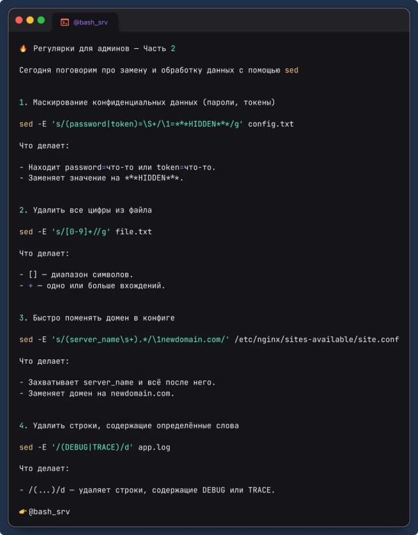
Task: Minimize the window with the yellow button
Action: [30, 20]
